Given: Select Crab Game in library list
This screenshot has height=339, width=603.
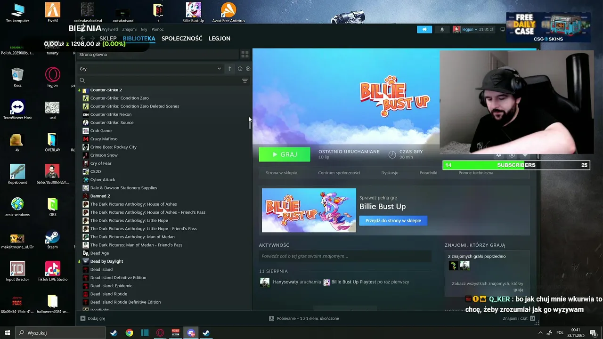Looking at the screenshot, I should click(x=101, y=131).
